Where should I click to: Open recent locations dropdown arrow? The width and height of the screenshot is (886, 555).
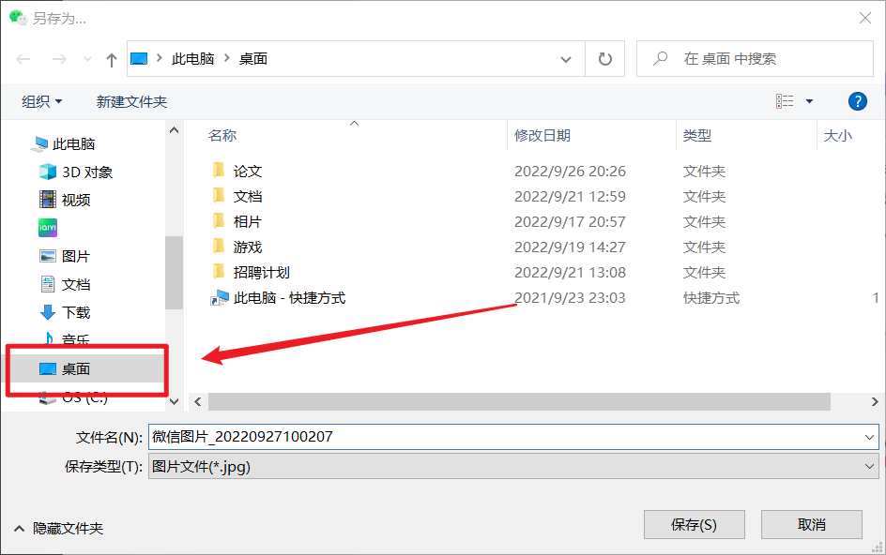87,59
